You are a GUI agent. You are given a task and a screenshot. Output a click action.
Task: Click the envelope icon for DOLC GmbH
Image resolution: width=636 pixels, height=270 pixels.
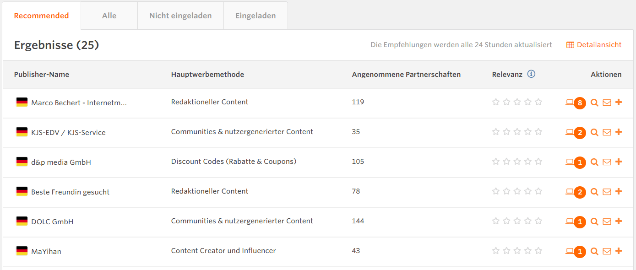click(607, 221)
